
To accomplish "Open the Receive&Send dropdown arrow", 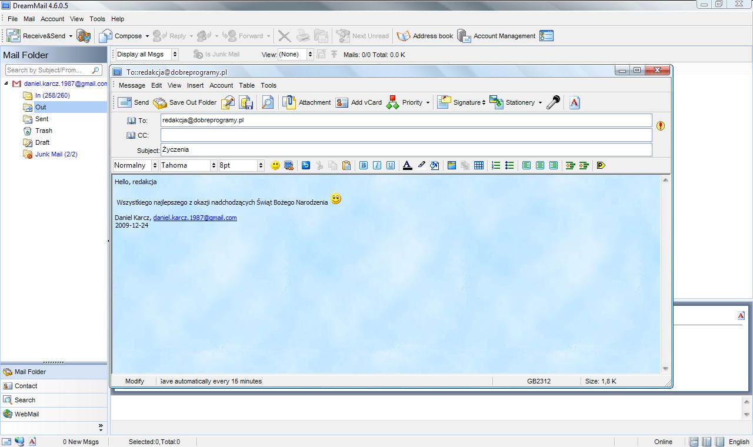I will coord(71,36).
